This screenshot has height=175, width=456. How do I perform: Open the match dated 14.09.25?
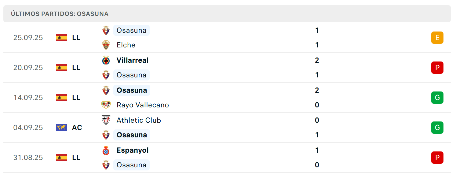pos(227,98)
